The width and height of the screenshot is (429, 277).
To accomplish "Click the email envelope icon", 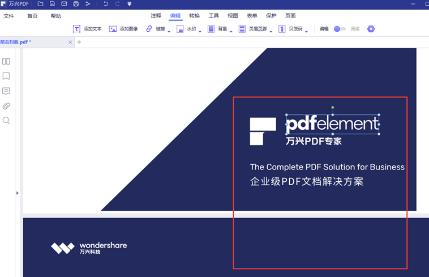I will (64, 4).
